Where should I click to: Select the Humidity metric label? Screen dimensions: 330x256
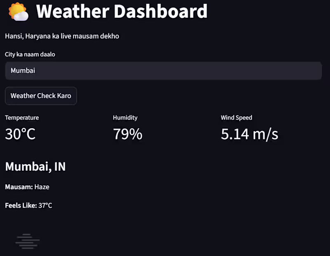click(125, 118)
